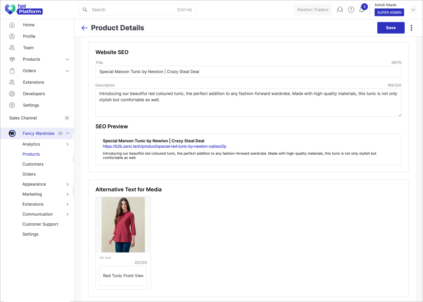Edit the Alt text field reading Red Tunic Front View
Viewport: 423px width, 302px height.
click(x=123, y=275)
